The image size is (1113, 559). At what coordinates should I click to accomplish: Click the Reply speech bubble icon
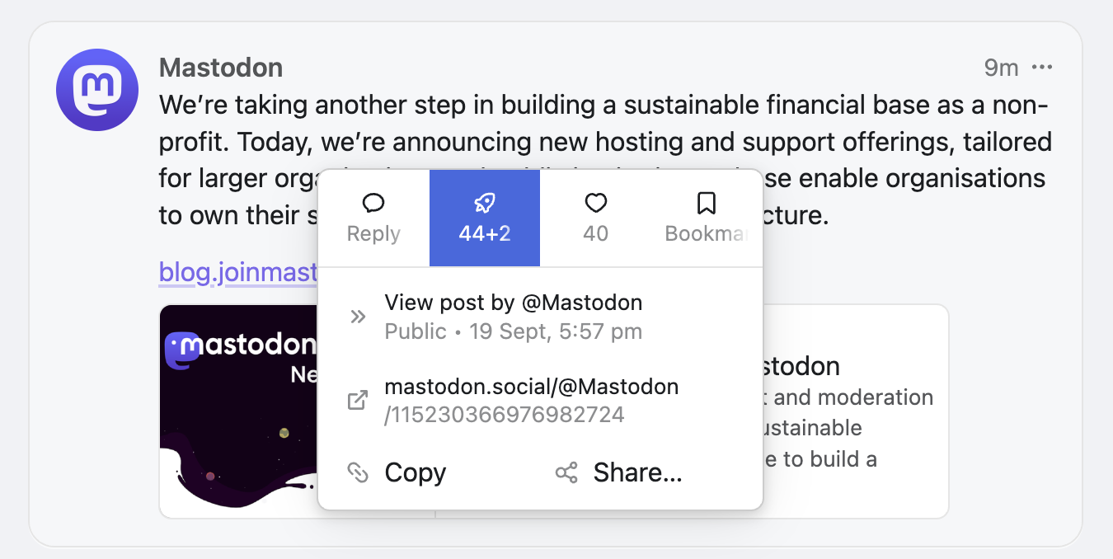[x=373, y=203]
